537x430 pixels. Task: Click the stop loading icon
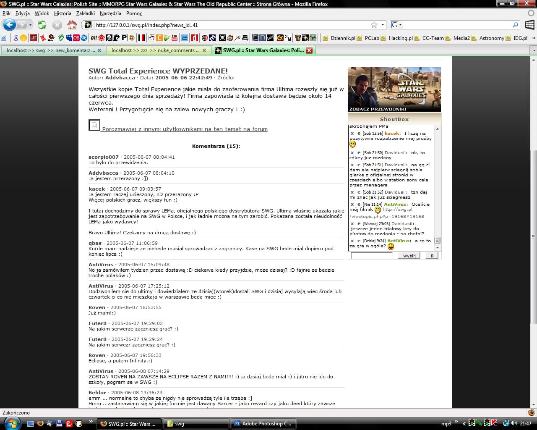pyautogui.click(x=57, y=25)
